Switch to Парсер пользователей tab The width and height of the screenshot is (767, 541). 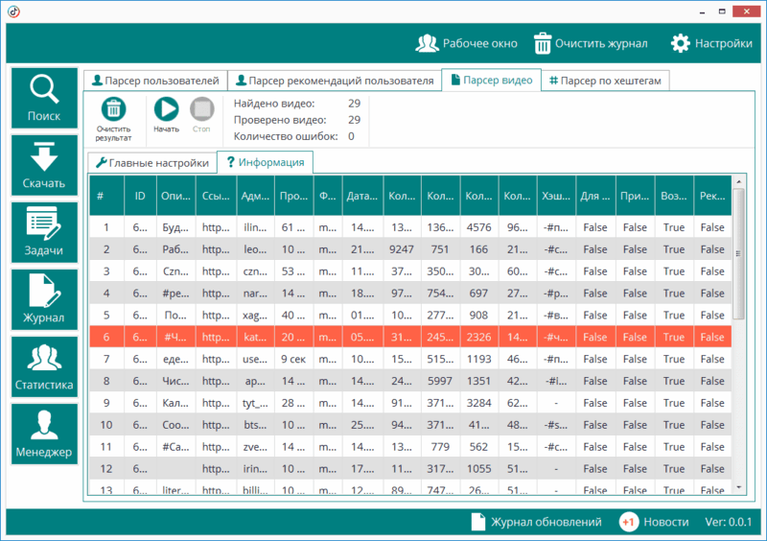(154, 82)
